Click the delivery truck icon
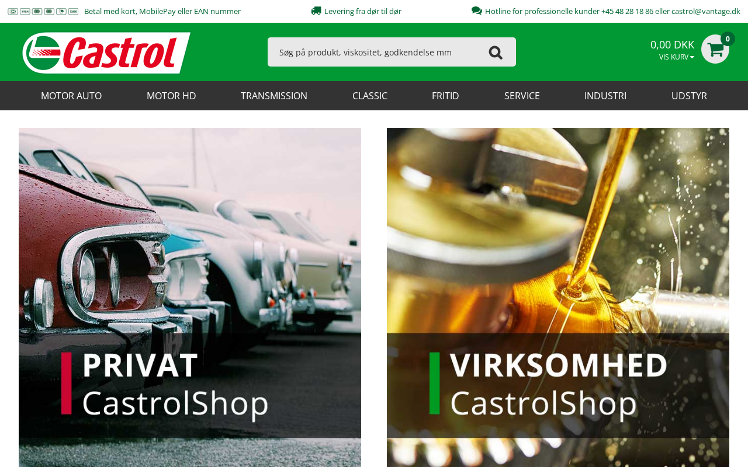 point(316,11)
